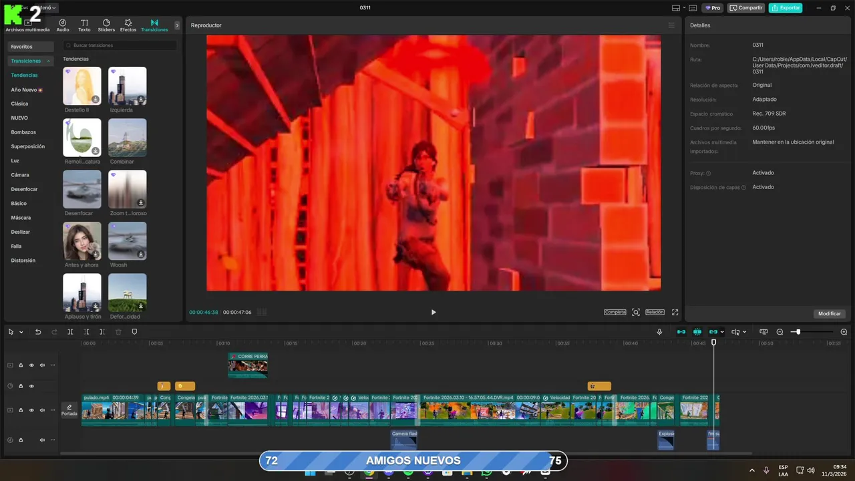Open the Menú dropdown
Screen dimensions: 855x481
(x=47, y=8)
